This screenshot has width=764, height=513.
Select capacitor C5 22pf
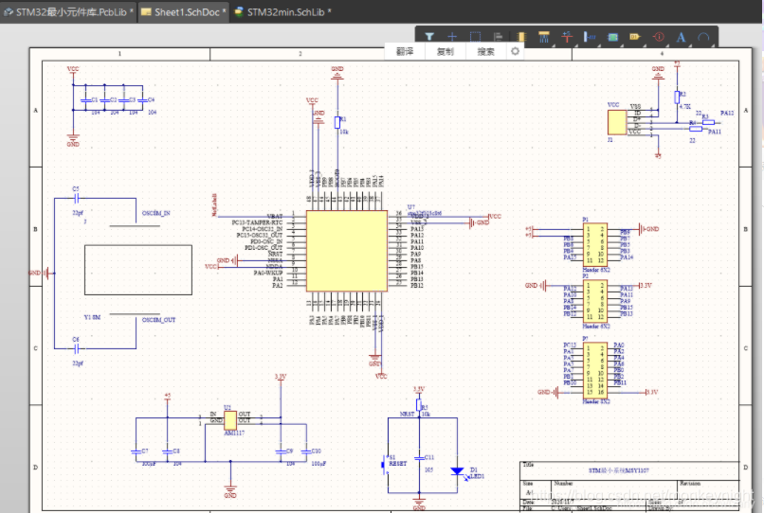77,198
